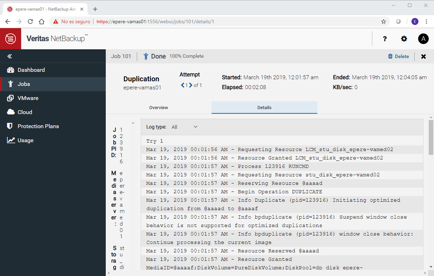This screenshot has height=276, width=434.
Task: Open the VMware section
Action: (x=53, y=98)
